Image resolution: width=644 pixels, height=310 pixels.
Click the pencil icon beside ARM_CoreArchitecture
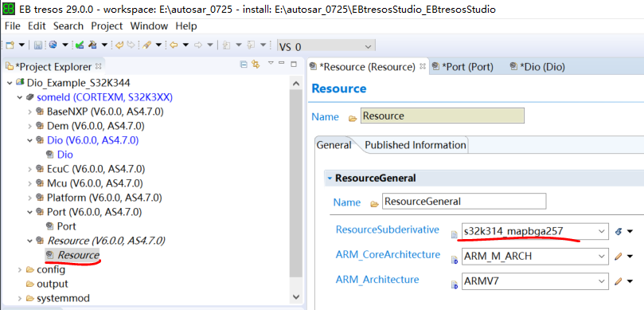pos(618,257)
